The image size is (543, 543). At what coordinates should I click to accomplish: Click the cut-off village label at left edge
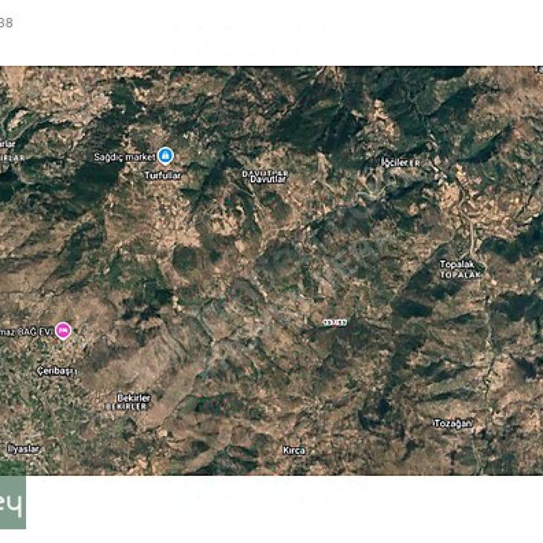pyautogui.click(x=8, y=144)
